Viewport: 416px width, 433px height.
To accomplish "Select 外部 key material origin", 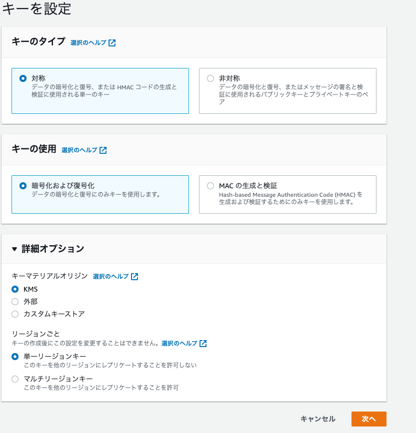I will click(x=15, y=302).
